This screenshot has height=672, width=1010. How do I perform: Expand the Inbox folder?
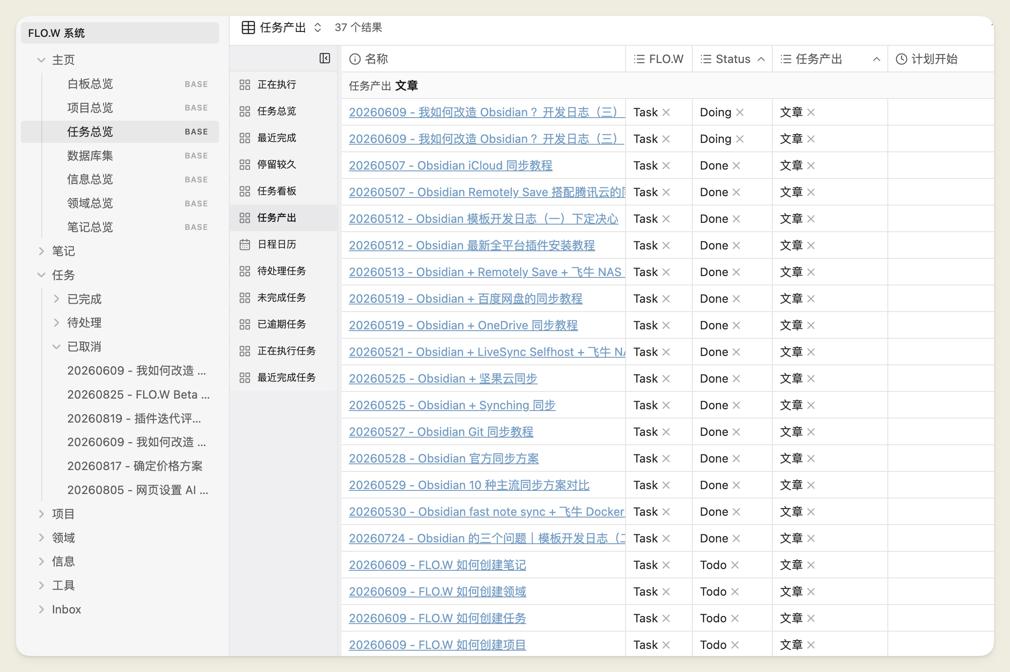click(x=41, y=609)
